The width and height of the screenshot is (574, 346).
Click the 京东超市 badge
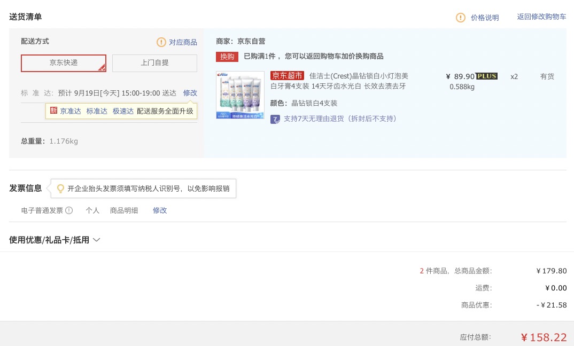pos(288,76)
